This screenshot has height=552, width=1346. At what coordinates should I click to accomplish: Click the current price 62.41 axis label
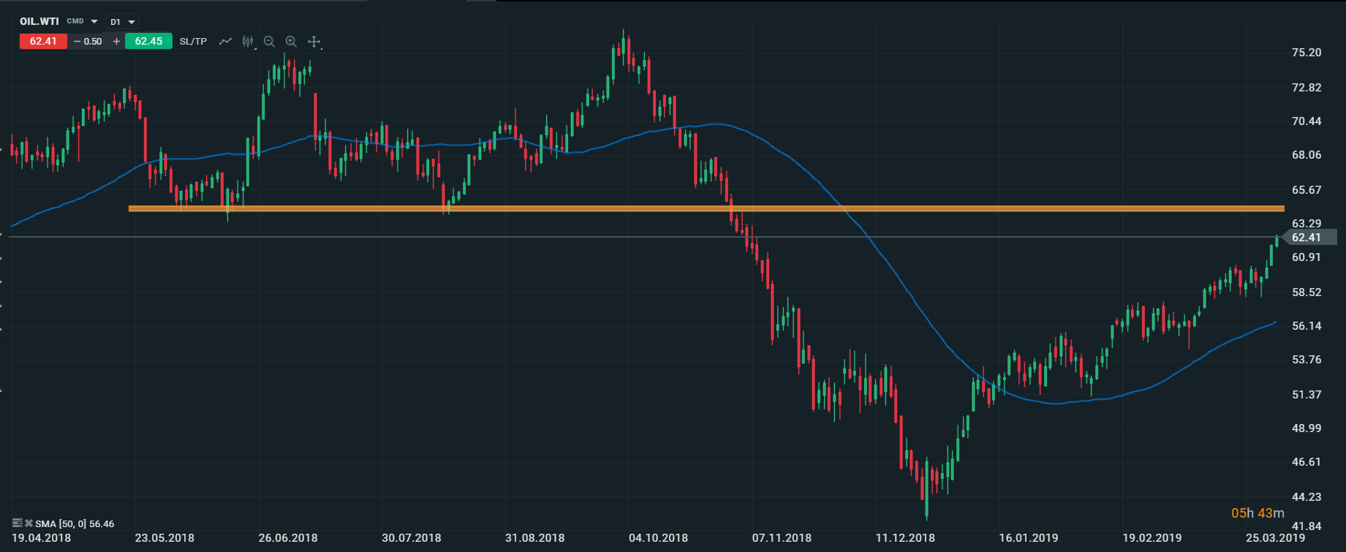[x=1309, y=237]
